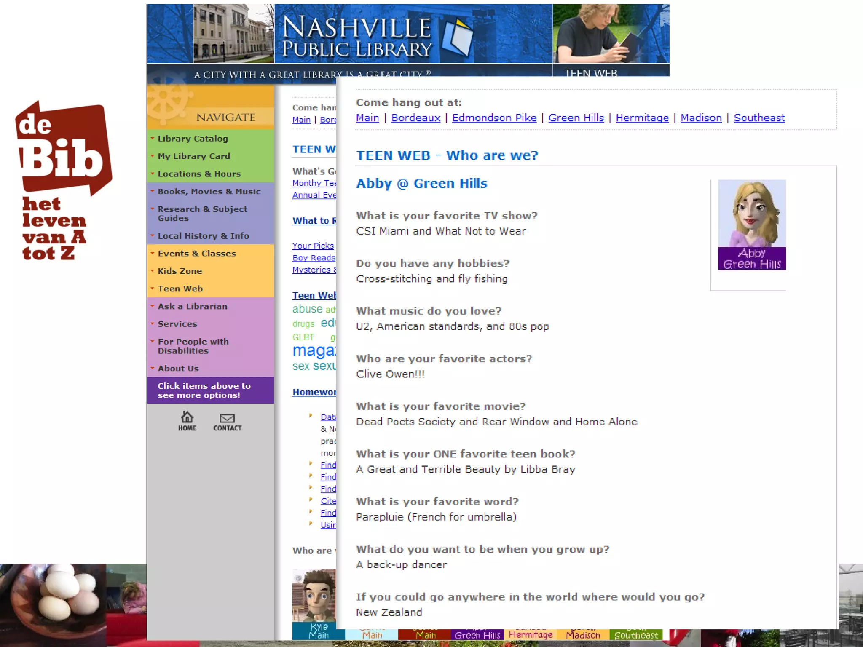Viewport: 863px width, 647px height.
Task: Click 'Click items above to see more options!'
Action: point(204,390)
